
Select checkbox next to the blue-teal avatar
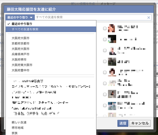pos(105,105)
